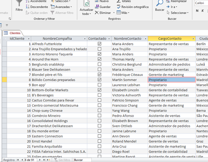Open the CargoContacto column filter dropdown
Image resolution: width=208 pixels, height=162 pixels.
coord(192,39)
